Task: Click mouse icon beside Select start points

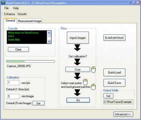Action: click(85, 82)
